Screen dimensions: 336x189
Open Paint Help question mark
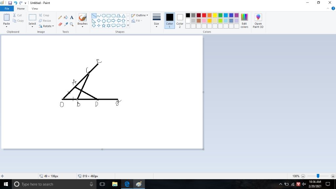coord(333,9)
